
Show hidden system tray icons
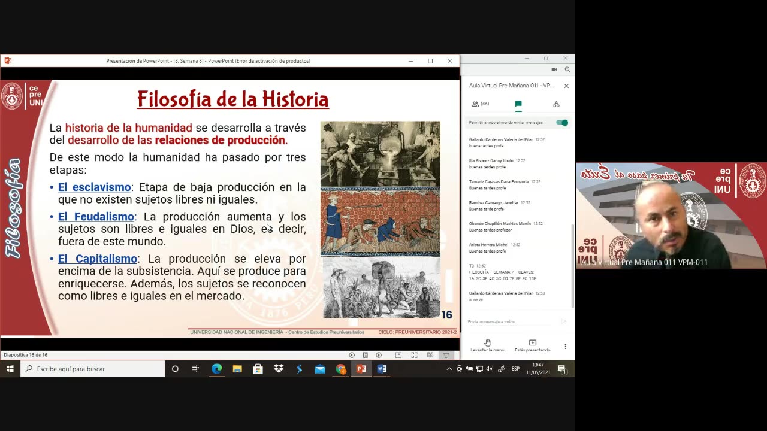[449, 369]
